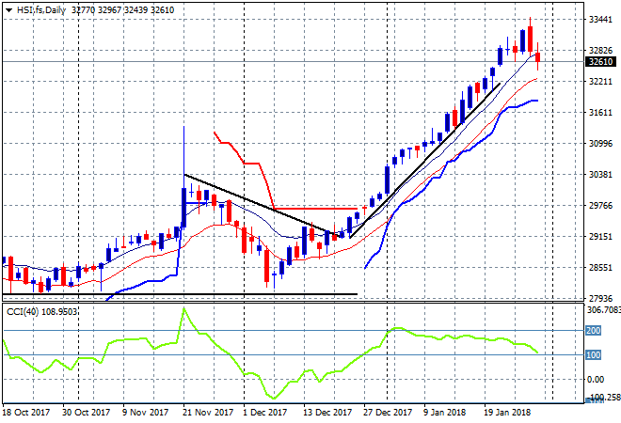The image size is (621, 423).
Task: Click the 30996 price axis label
Action: (599, 144)
